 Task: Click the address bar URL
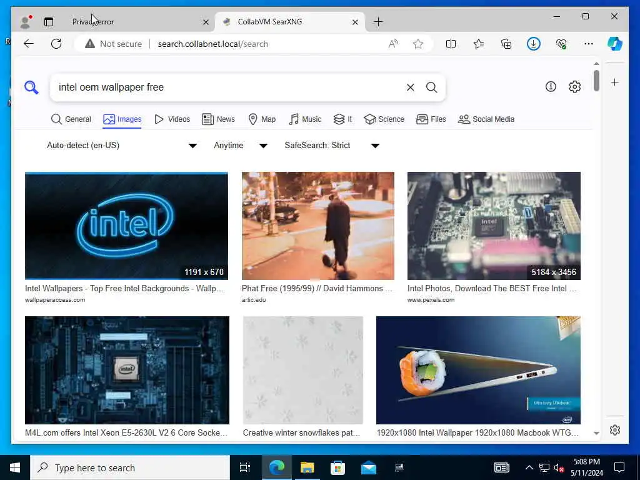tap(212, 44)
